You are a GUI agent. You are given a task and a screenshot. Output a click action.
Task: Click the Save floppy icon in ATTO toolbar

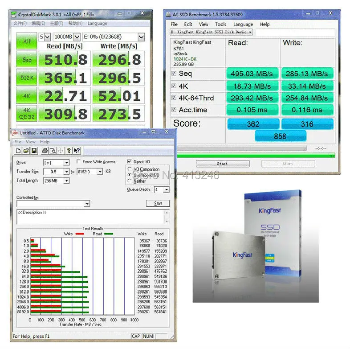[34, 151]
